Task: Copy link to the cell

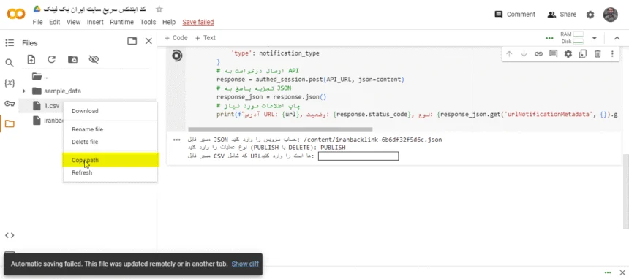Action: click(x=539, y=54)
